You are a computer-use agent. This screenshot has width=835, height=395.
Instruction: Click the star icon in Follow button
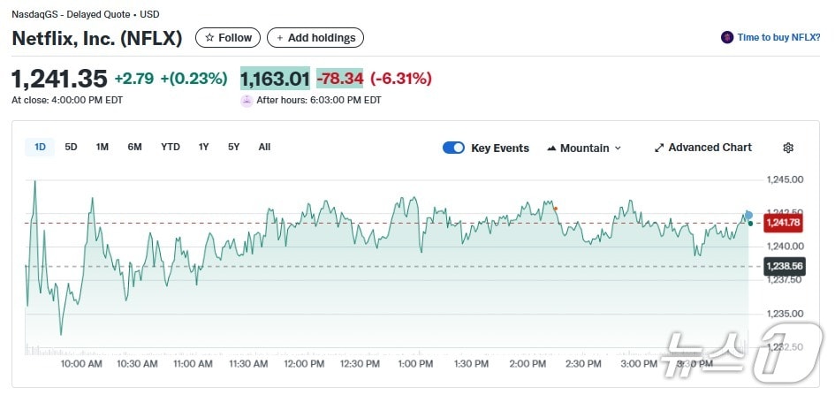[209, 38]
